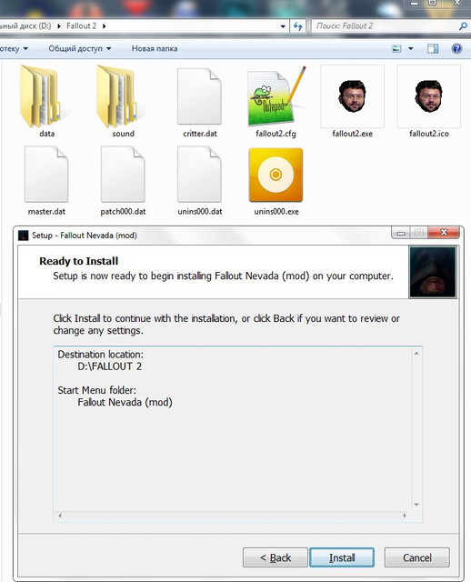Select the unins000.dat file

(199, 174)
